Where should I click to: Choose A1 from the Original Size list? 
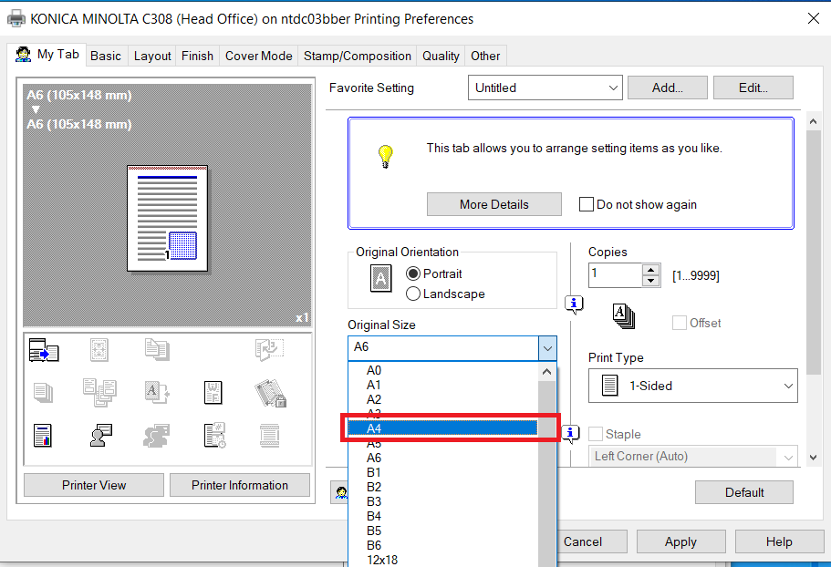tap(442, 385)
